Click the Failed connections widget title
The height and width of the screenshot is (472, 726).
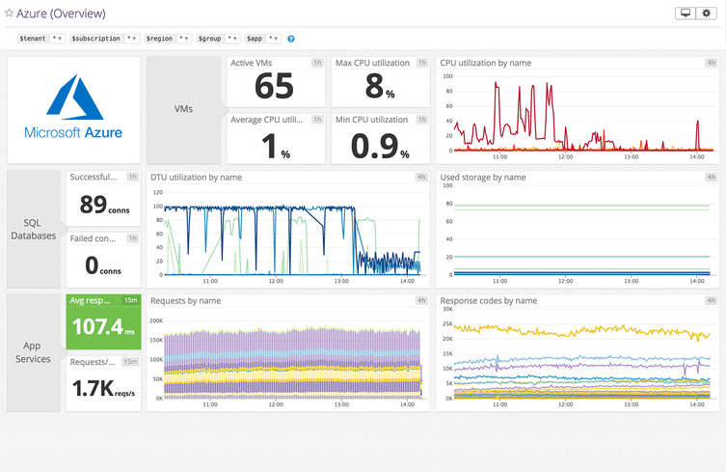coord(94,238)
